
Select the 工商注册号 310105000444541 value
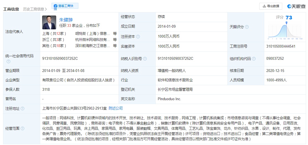[281, 46]
